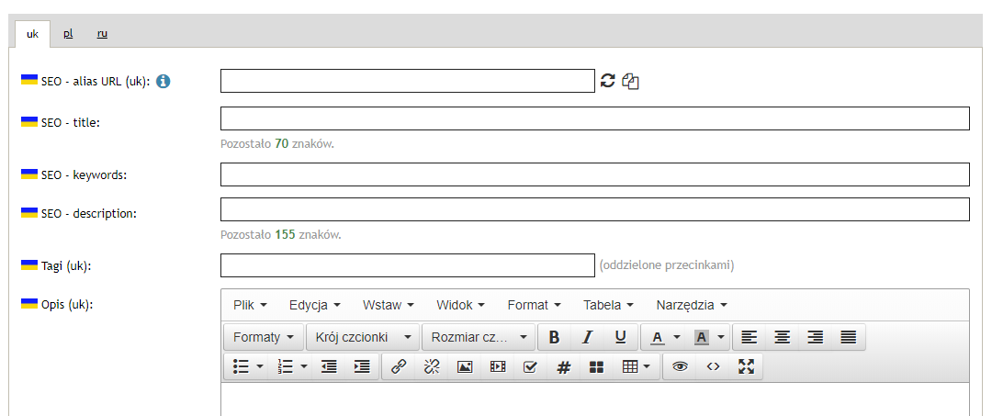The height and width of the screenshot is (416, 992).
Task: Switch to the pl language tab
Action: [x=68, y=33]
